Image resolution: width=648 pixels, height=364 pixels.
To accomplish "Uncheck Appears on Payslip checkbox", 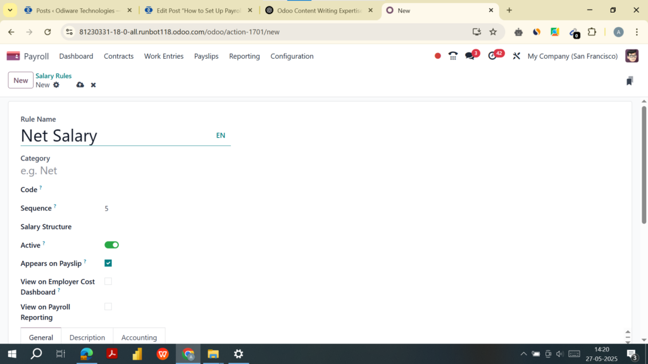I will pos(108,263).
